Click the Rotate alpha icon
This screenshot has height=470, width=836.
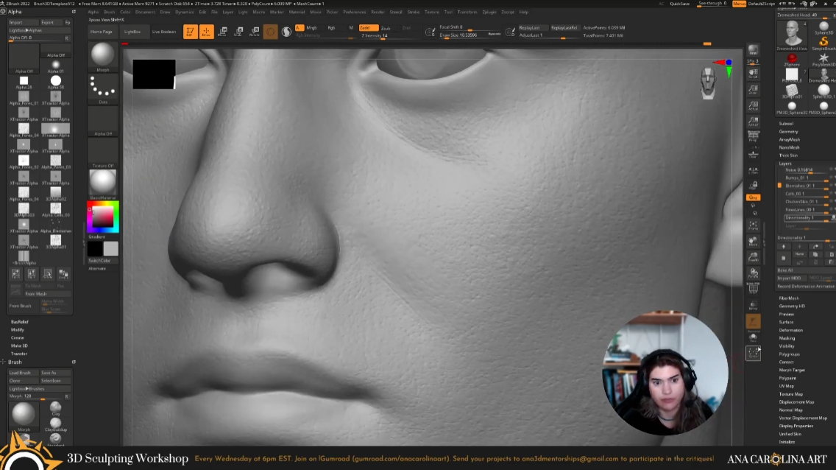click(x=47, y=274)
